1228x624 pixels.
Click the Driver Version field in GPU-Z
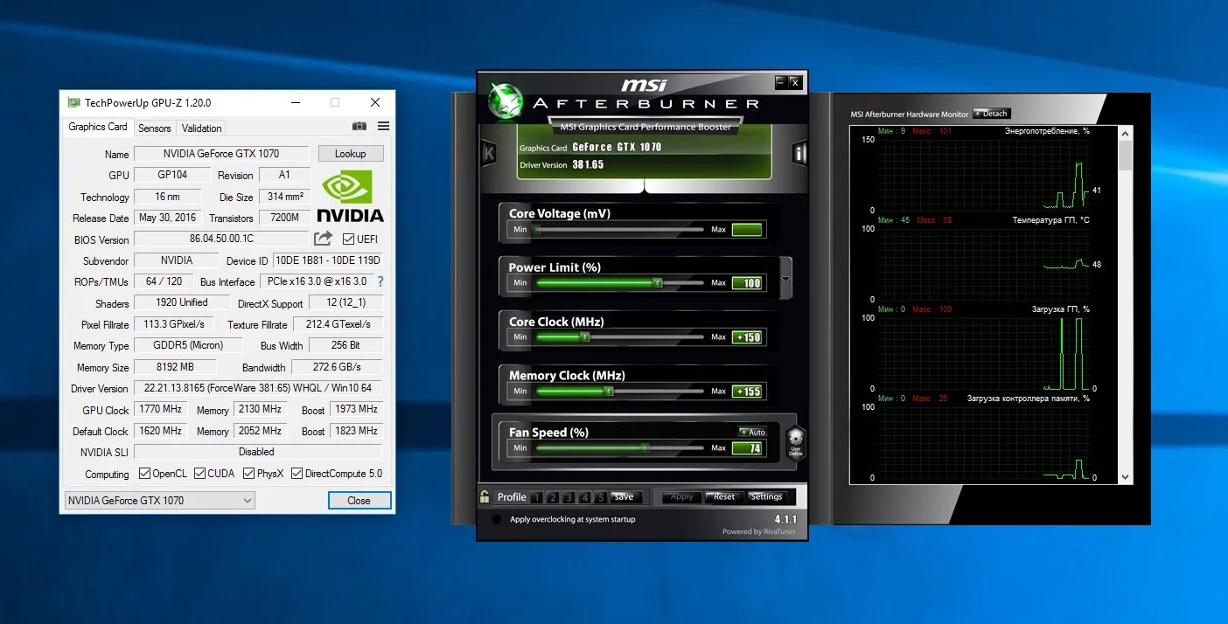258,388
